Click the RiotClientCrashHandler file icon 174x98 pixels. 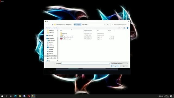[61, 37]
